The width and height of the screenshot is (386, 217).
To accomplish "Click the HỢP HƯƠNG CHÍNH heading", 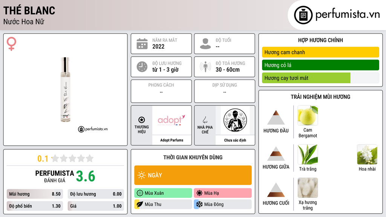I will point(320,40).
